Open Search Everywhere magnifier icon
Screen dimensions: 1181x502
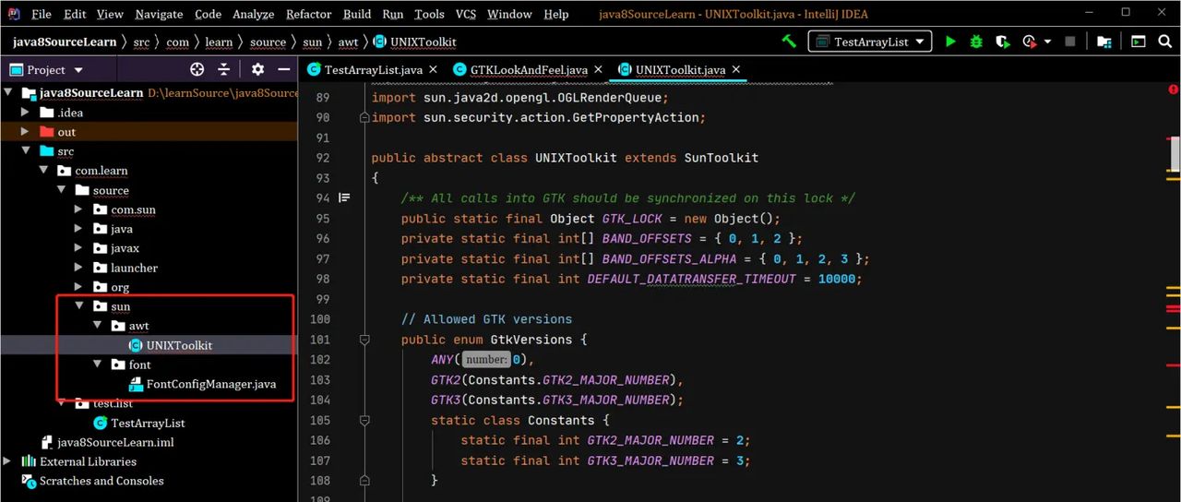coord(1165,42)
